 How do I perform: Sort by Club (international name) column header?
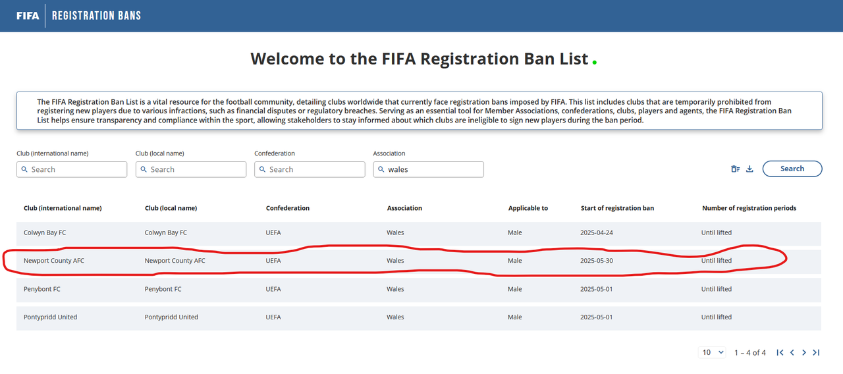(x=63, y=208)
